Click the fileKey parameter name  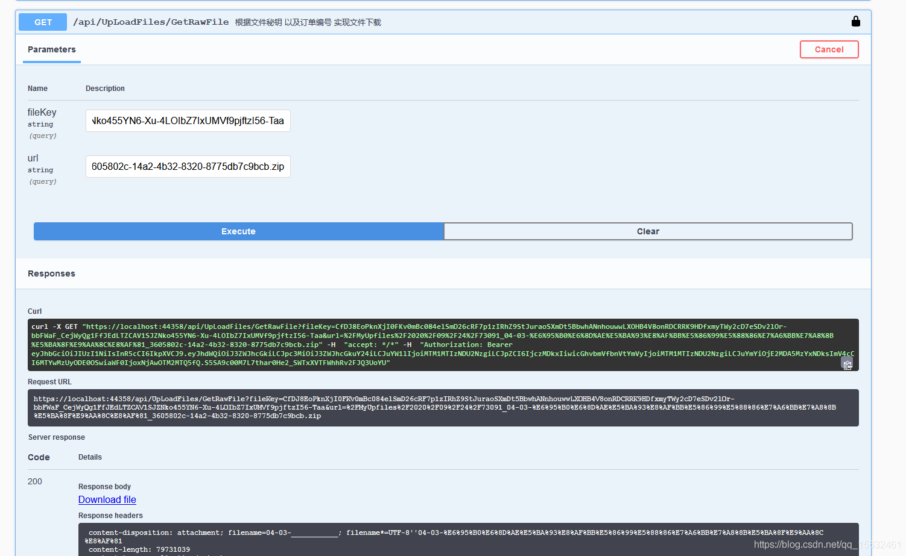tap(42, 112)
